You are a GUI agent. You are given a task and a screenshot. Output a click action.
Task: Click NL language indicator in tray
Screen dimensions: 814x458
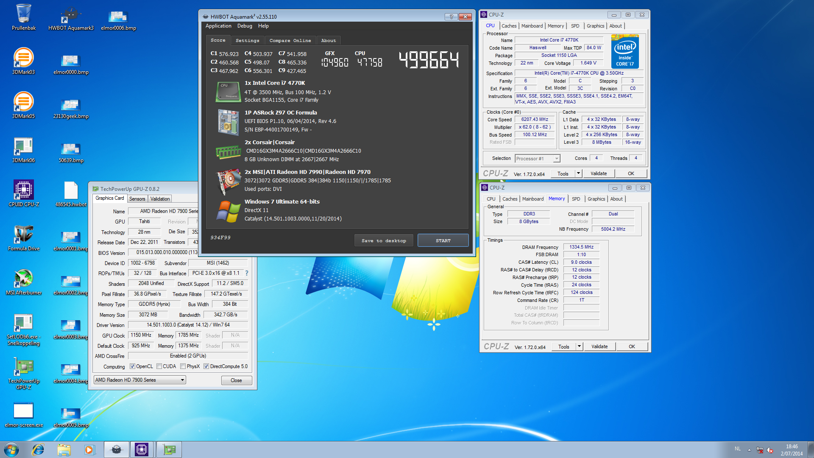[x=738, y=449]
